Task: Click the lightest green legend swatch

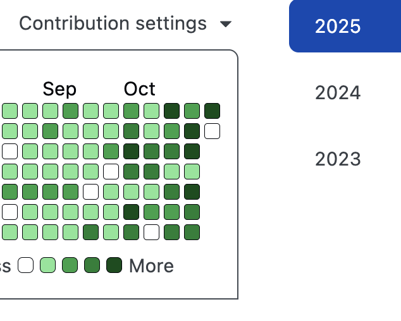Action: 47,265
